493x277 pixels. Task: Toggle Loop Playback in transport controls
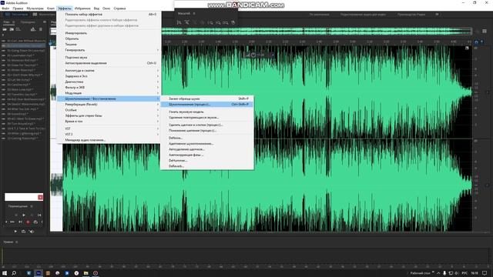pos(35,222)
